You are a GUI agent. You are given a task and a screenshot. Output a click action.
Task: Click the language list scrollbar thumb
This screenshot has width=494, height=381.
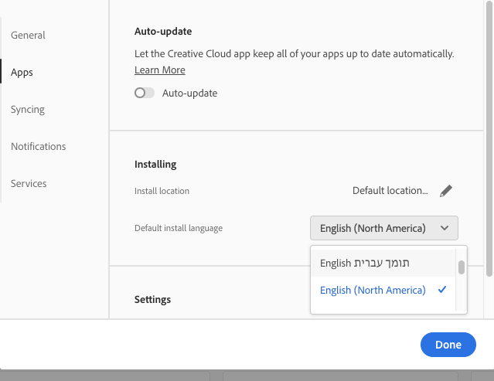(x=462, y=267)
